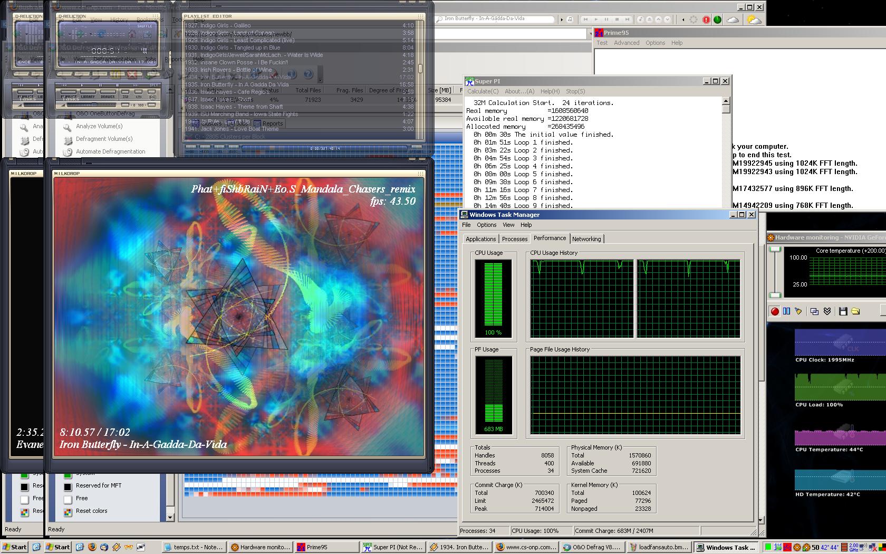886x554 pixels.
Task: Click FoxyTunes previous track icon in browser toolbar
Action: click(585, 20)
